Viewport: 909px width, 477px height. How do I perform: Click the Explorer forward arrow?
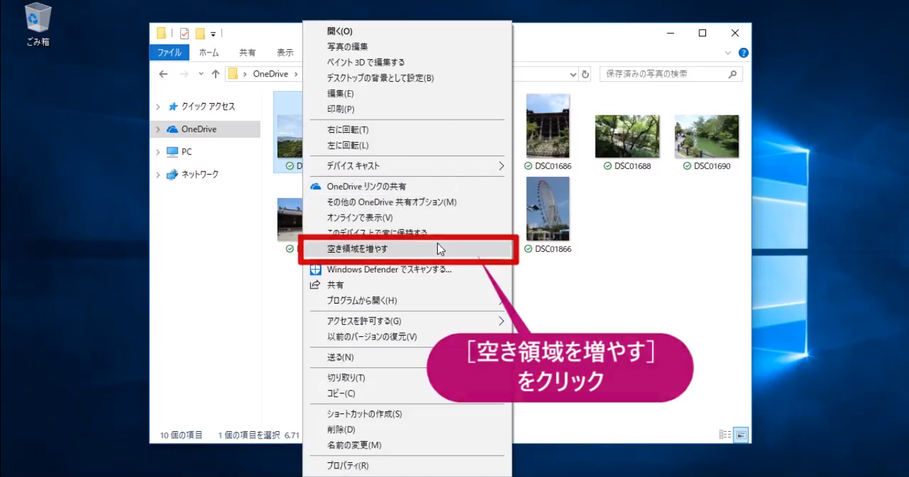[184, 74]
